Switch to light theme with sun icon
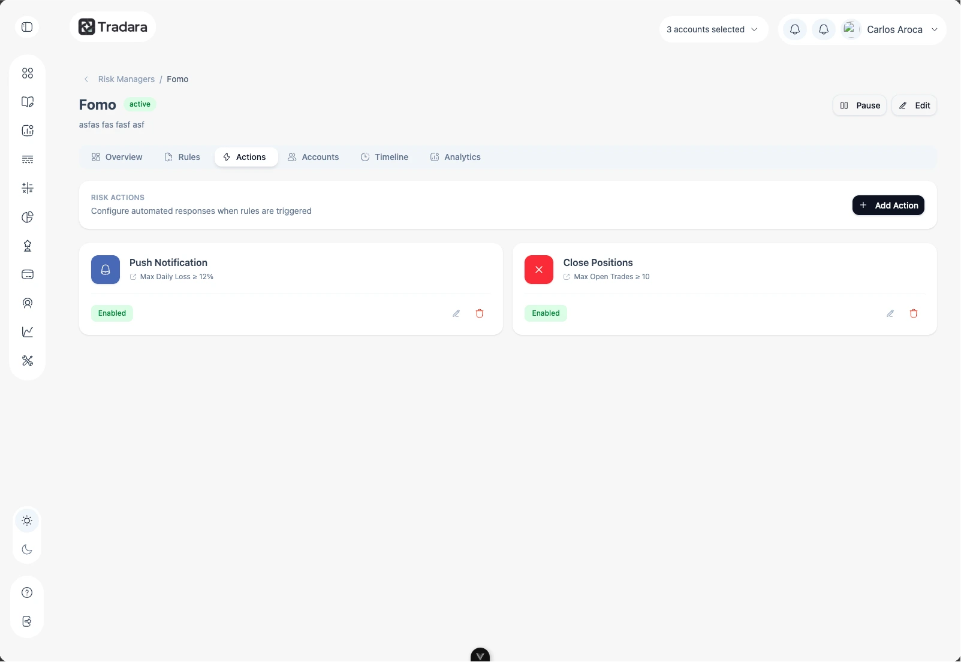Screen dimensions: 961x662 coord(27,521)
